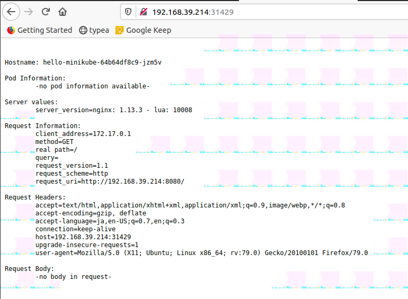The width and height of the screenshot is (408, 299).
Task: Launch the Google Keep bookmark
Action: tap(143, 30)
